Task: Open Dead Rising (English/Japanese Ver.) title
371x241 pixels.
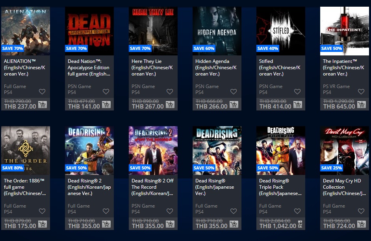Action: (x=215, y=187)
